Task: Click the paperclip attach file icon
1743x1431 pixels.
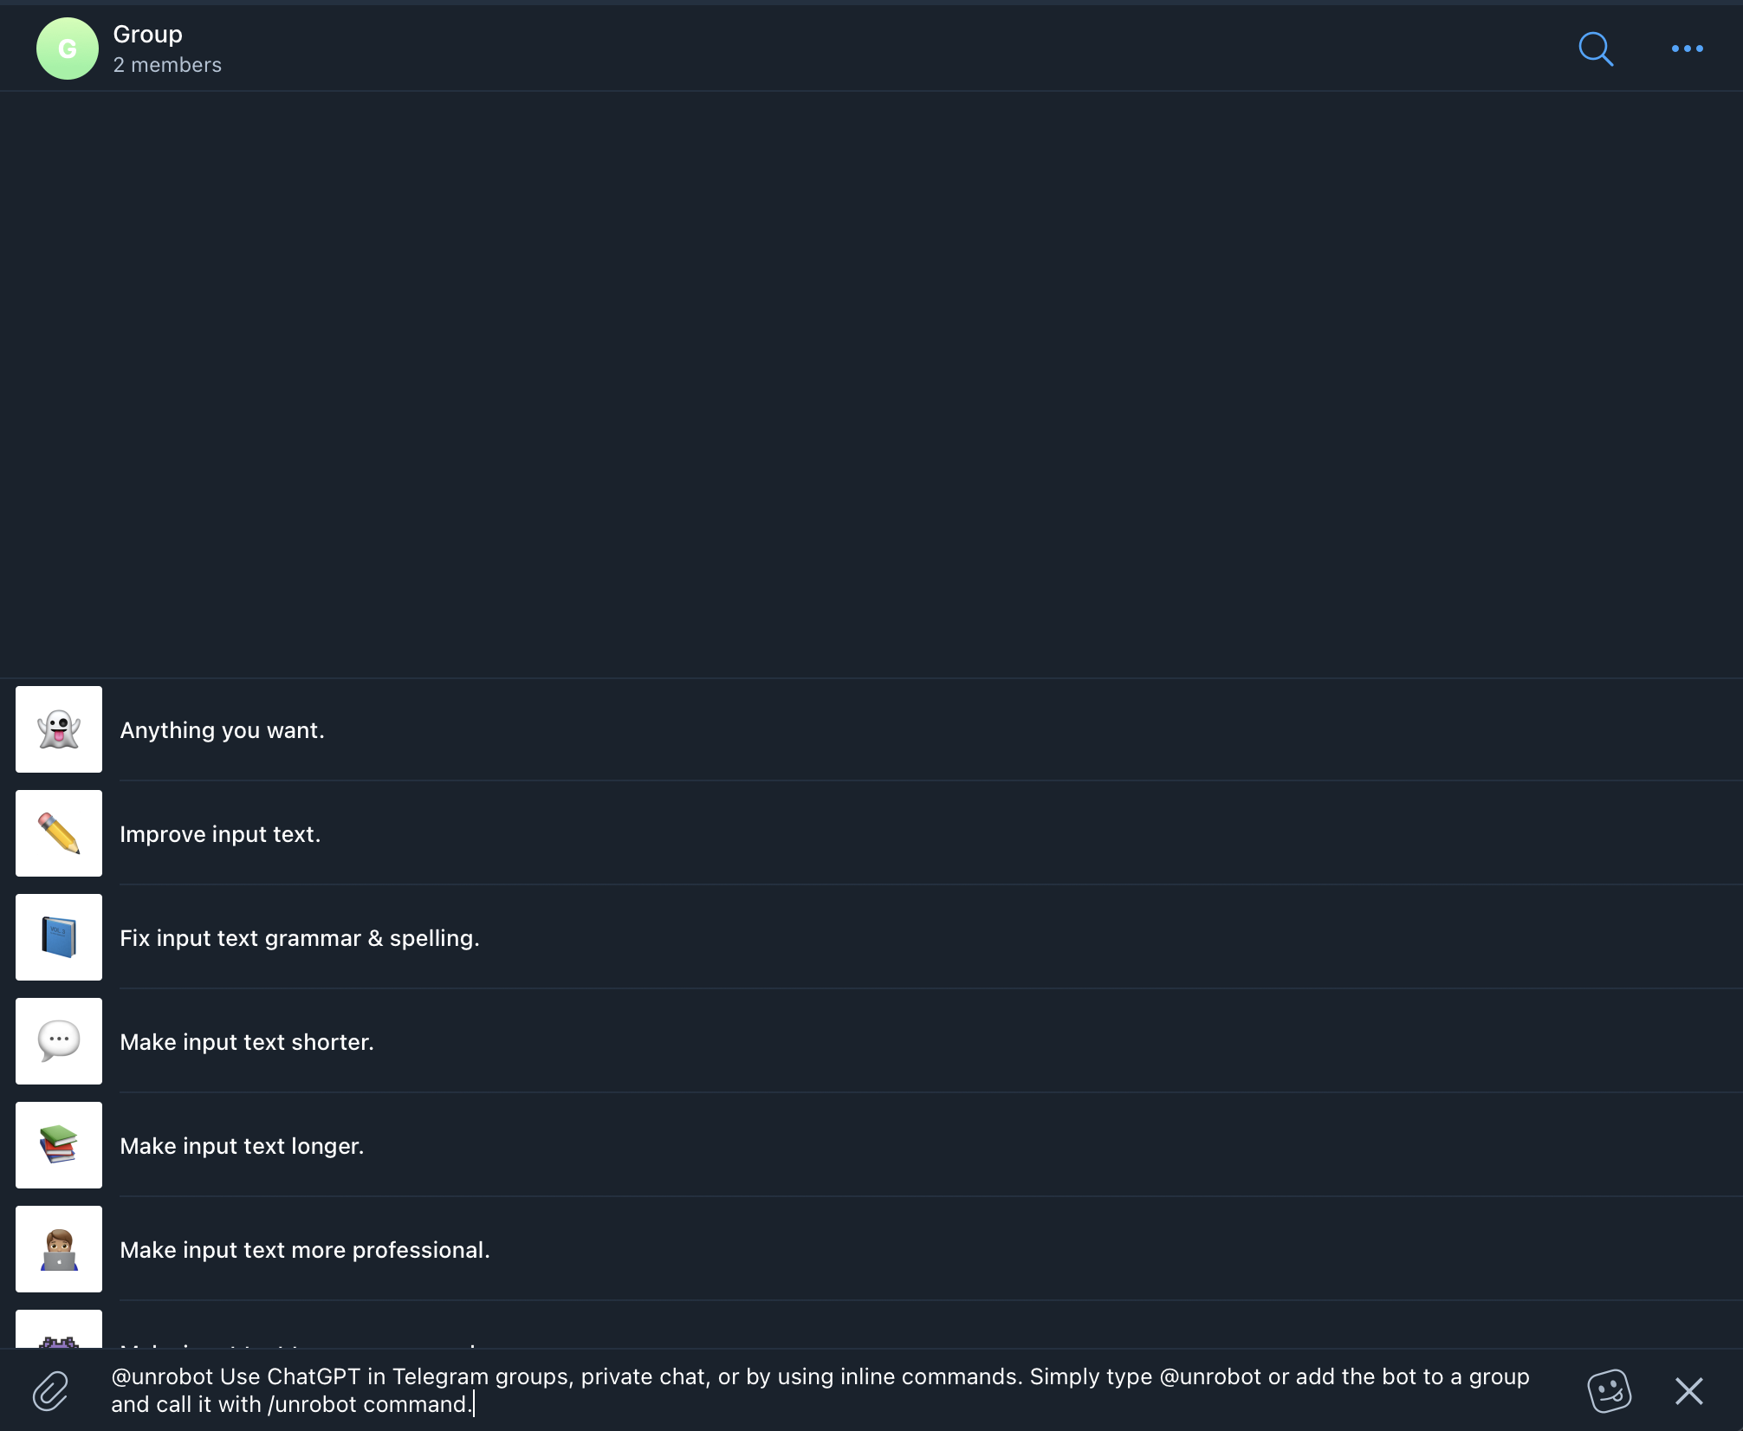Action: click(51, 1391)
